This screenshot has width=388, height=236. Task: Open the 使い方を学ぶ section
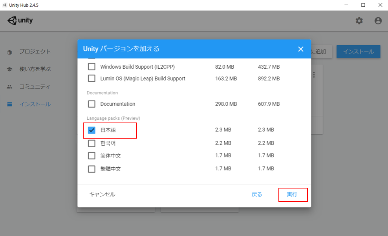click(x=35, y=69)
